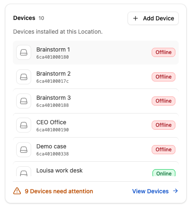The image size is (192, 207).
Task: Click the Brainstorm 3 device icon
Action: pos(24,101)
